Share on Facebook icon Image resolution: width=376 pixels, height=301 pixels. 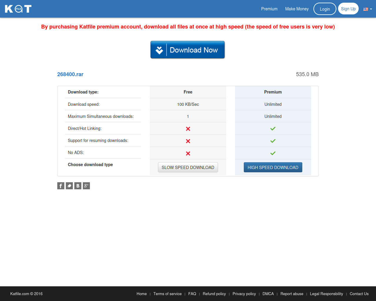click(x=61, y=186)
